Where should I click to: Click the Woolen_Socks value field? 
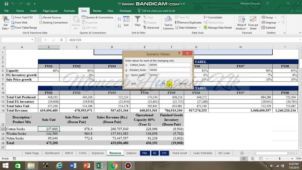[x=169, y=70]
